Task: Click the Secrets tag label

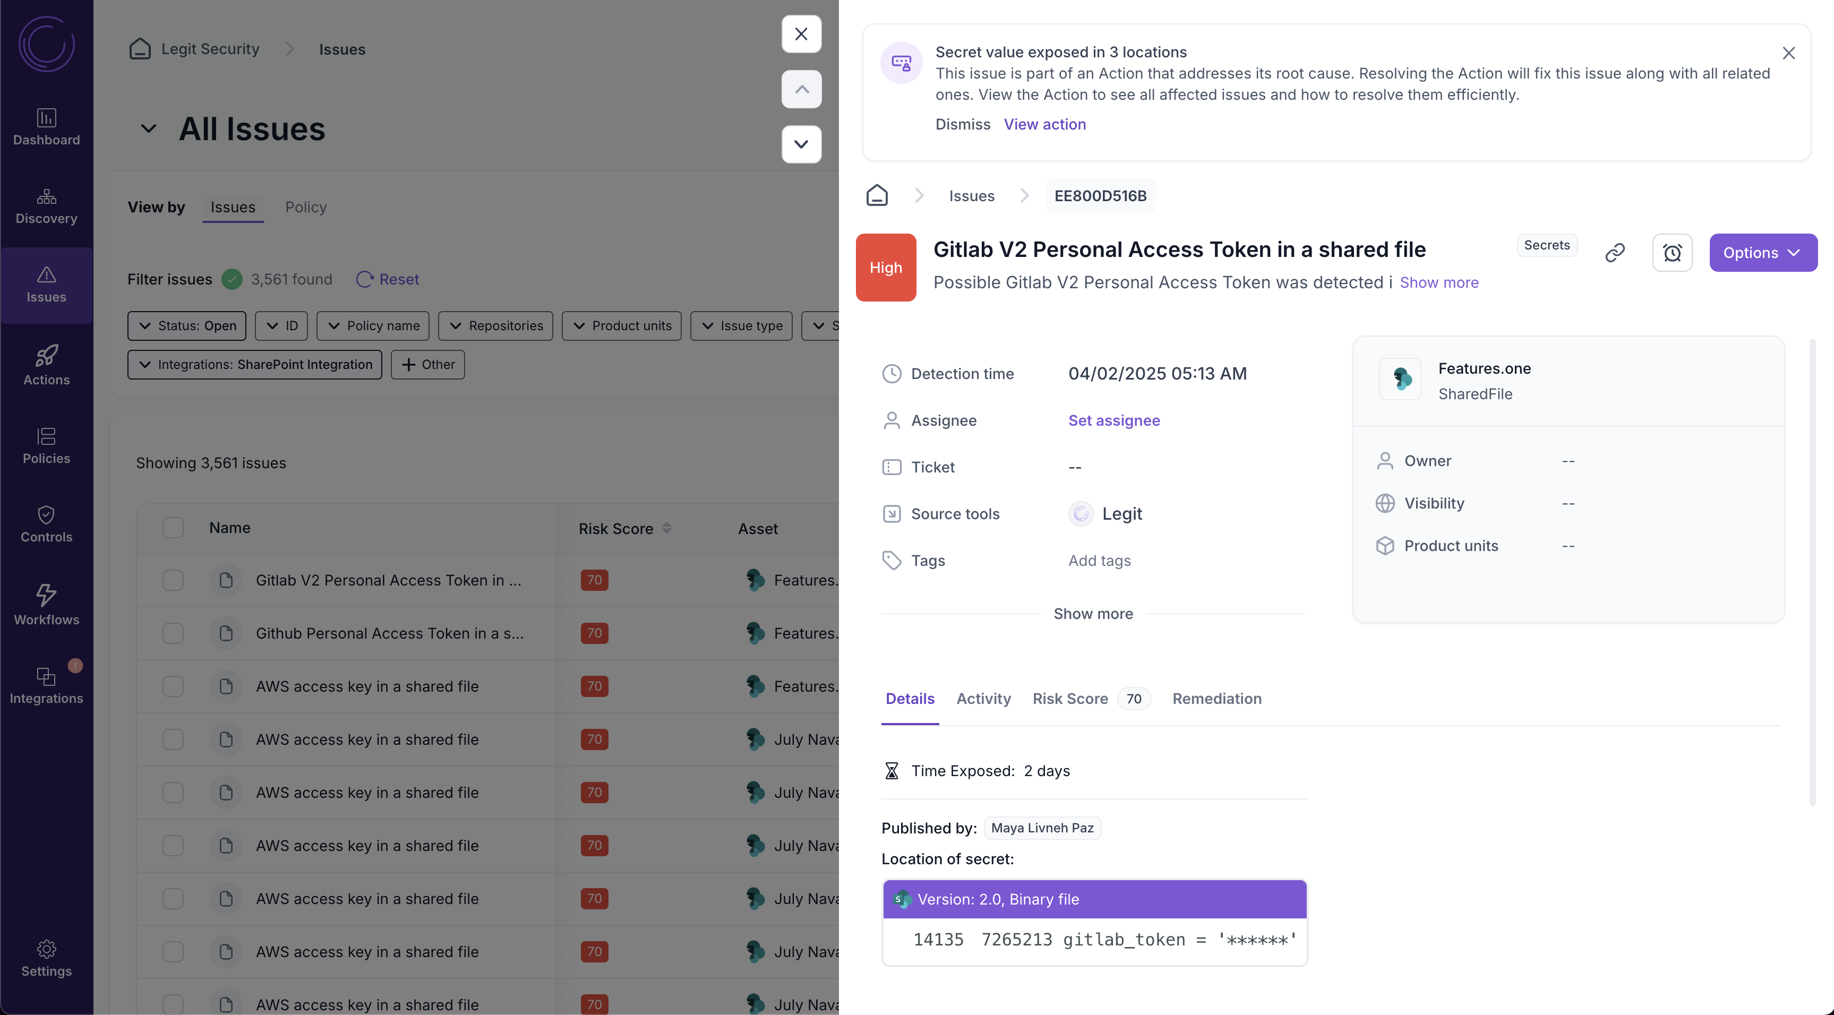Action: click(x=1546, y=245)
